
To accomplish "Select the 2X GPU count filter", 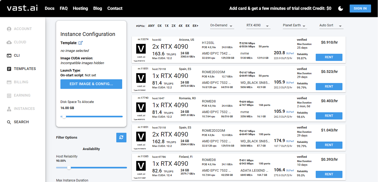I will click(x=173, y=26).
